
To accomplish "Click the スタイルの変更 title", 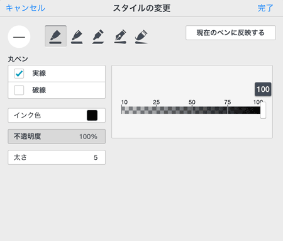I will (x=141, y=8).
